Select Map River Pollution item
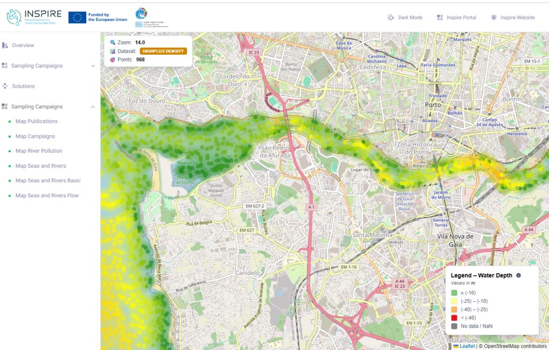 39,151
